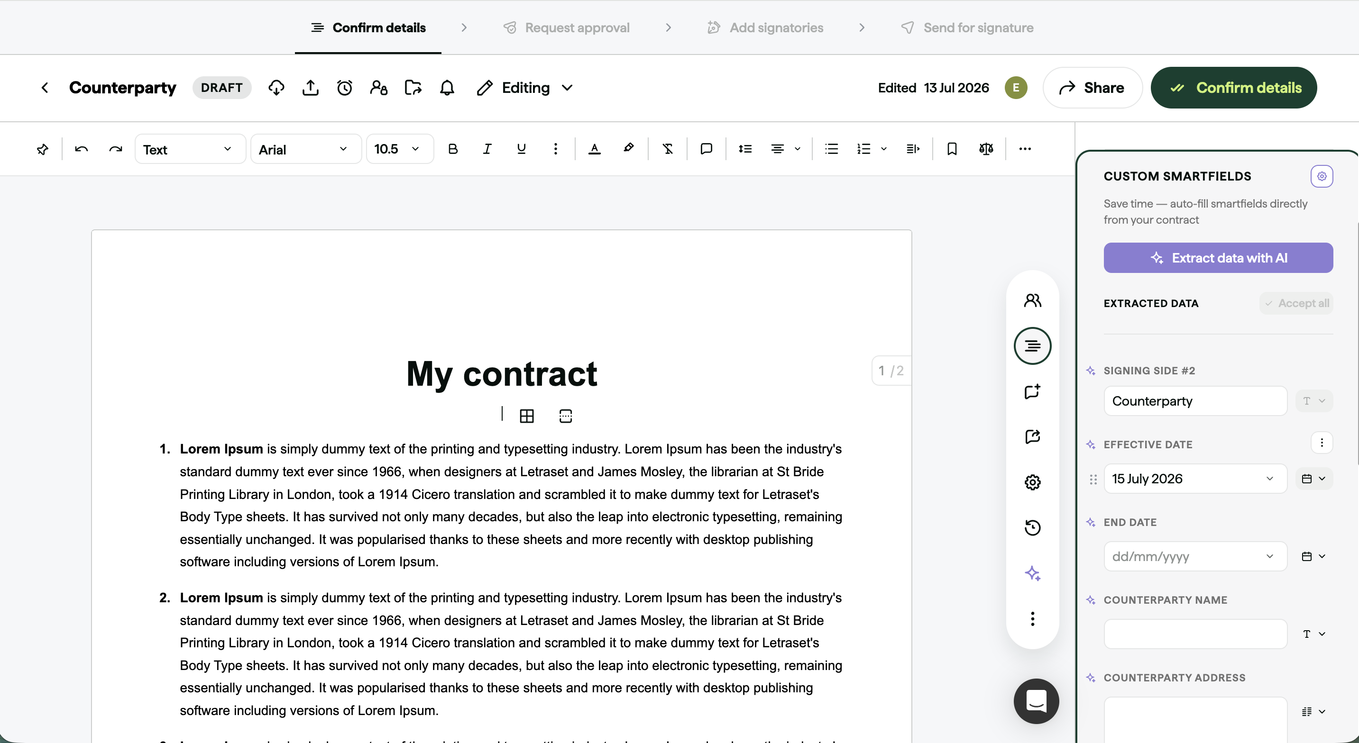Click the legal scales icon
This screenshot has height=743, width=1359.
click(x=986, y=149)
